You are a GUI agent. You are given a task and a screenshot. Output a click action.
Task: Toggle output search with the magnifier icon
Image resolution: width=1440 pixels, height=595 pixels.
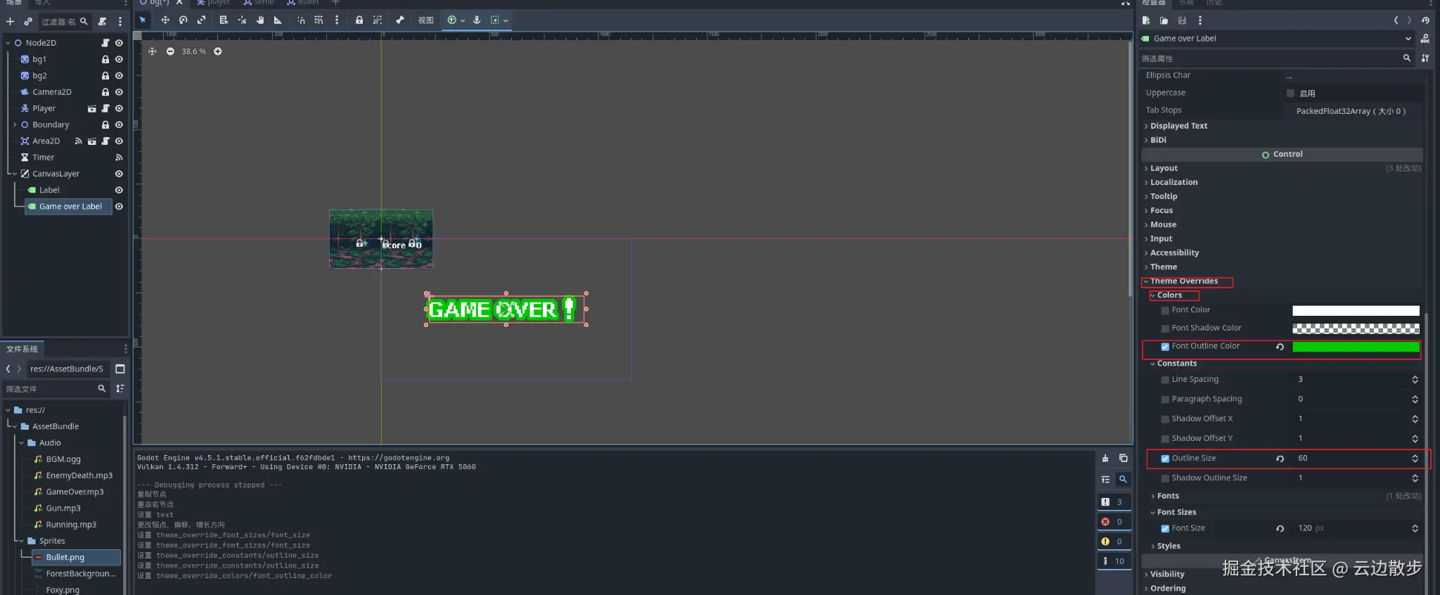[x=1124, y=479]
